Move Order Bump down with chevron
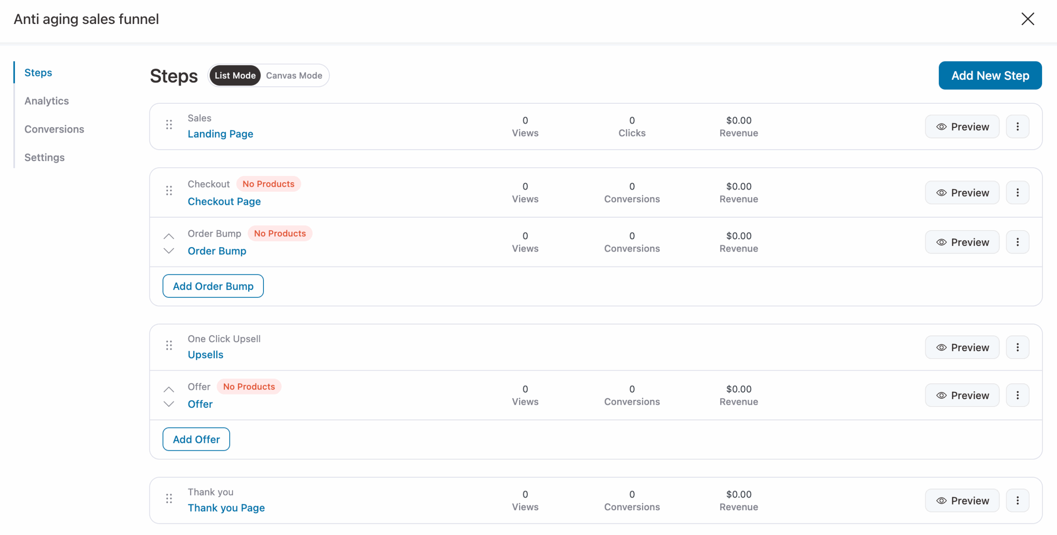This screenshot has height=535, width=1057. coord(169,251)
